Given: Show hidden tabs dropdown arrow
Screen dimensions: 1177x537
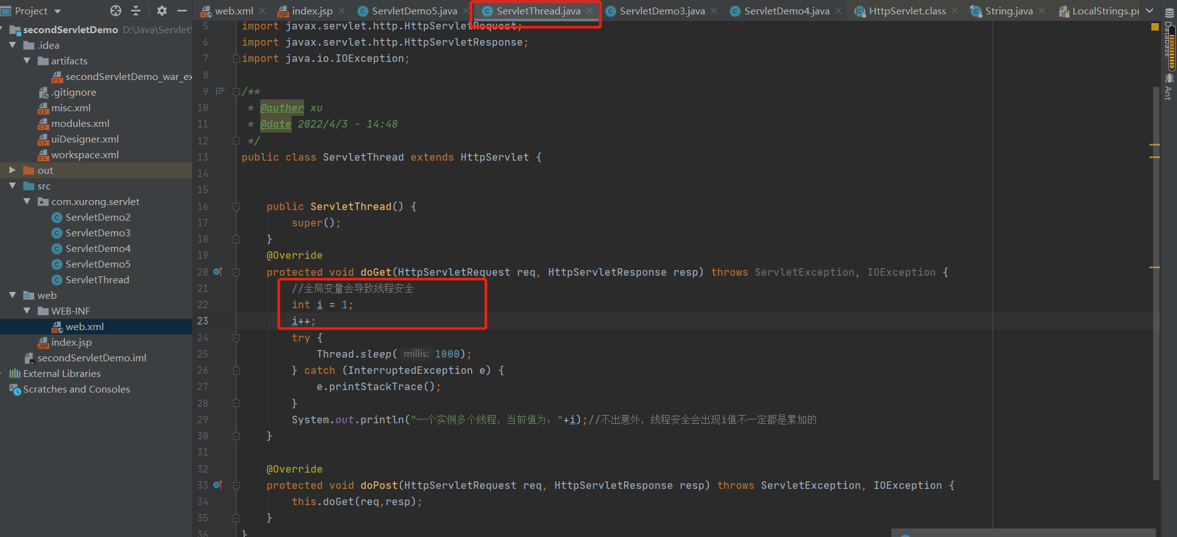Looking at the screenshot, I should (x=1149, y=11).
